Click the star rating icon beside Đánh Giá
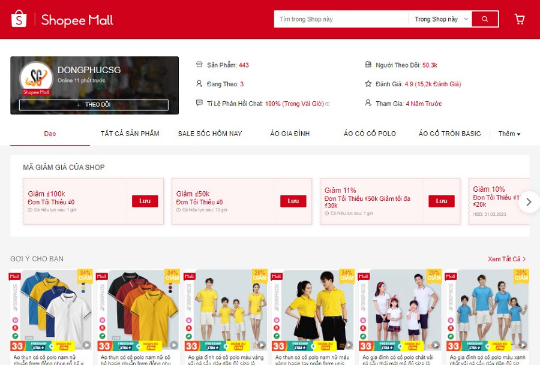 pos(368,84)
